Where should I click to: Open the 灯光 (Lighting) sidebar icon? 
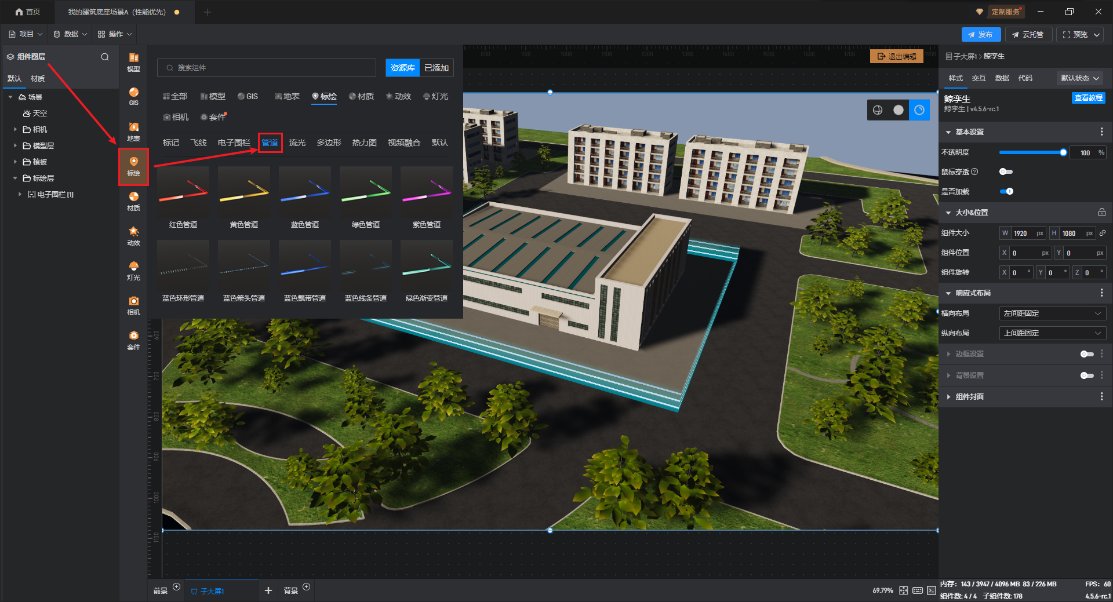point(133,270)
